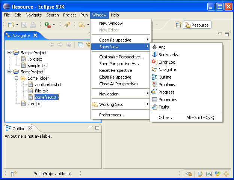Close the Outline view tab
This screenshot has height=180, width=234.
(30, 128)
